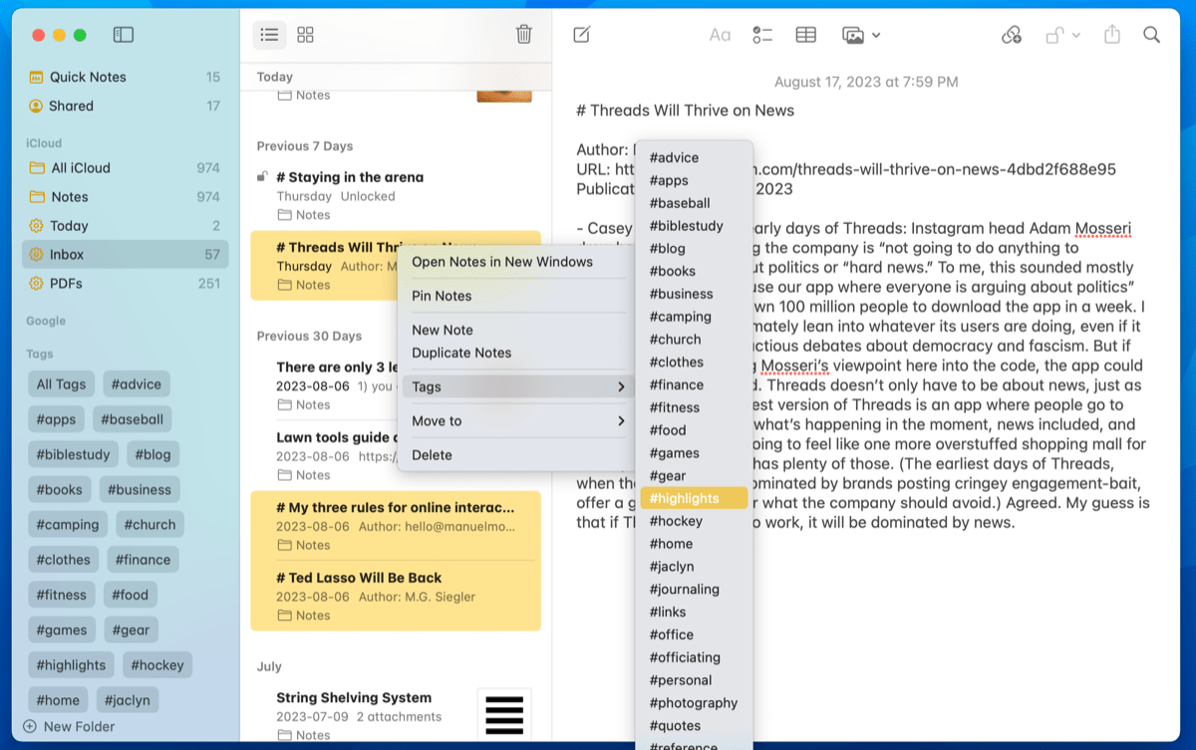Filter by #jaclyn tag in sidebar
The width and height of the screenshot is (1196, 750).
[x=127, y=699]
